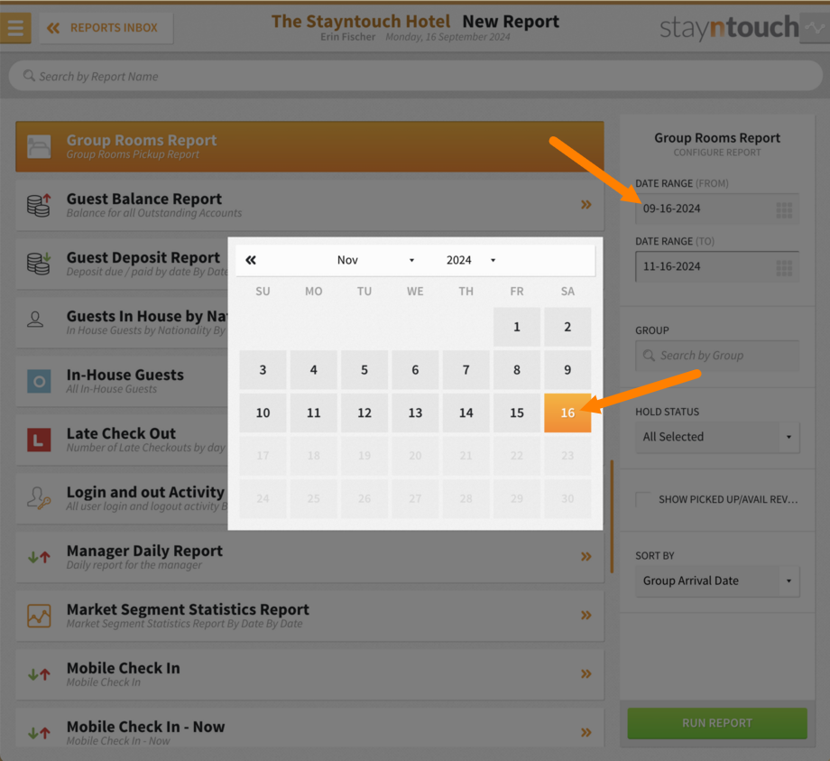Click the Manager Daily Report arrows icon
Screen dimensions: 830x761
click(x=39, y=557)
